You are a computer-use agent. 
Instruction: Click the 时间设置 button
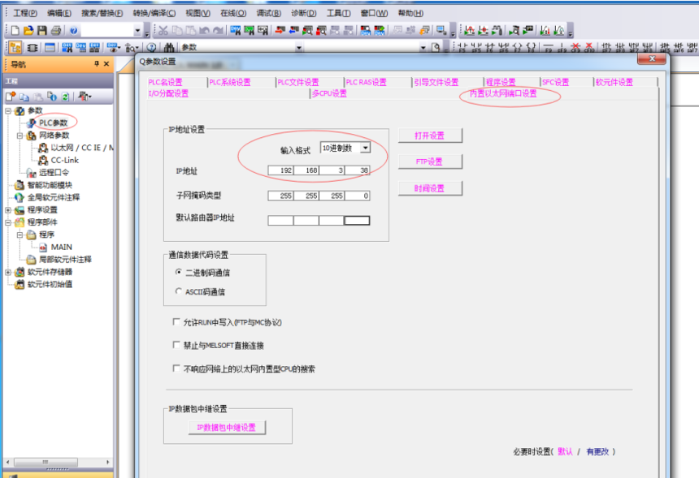tap(430, 188)
